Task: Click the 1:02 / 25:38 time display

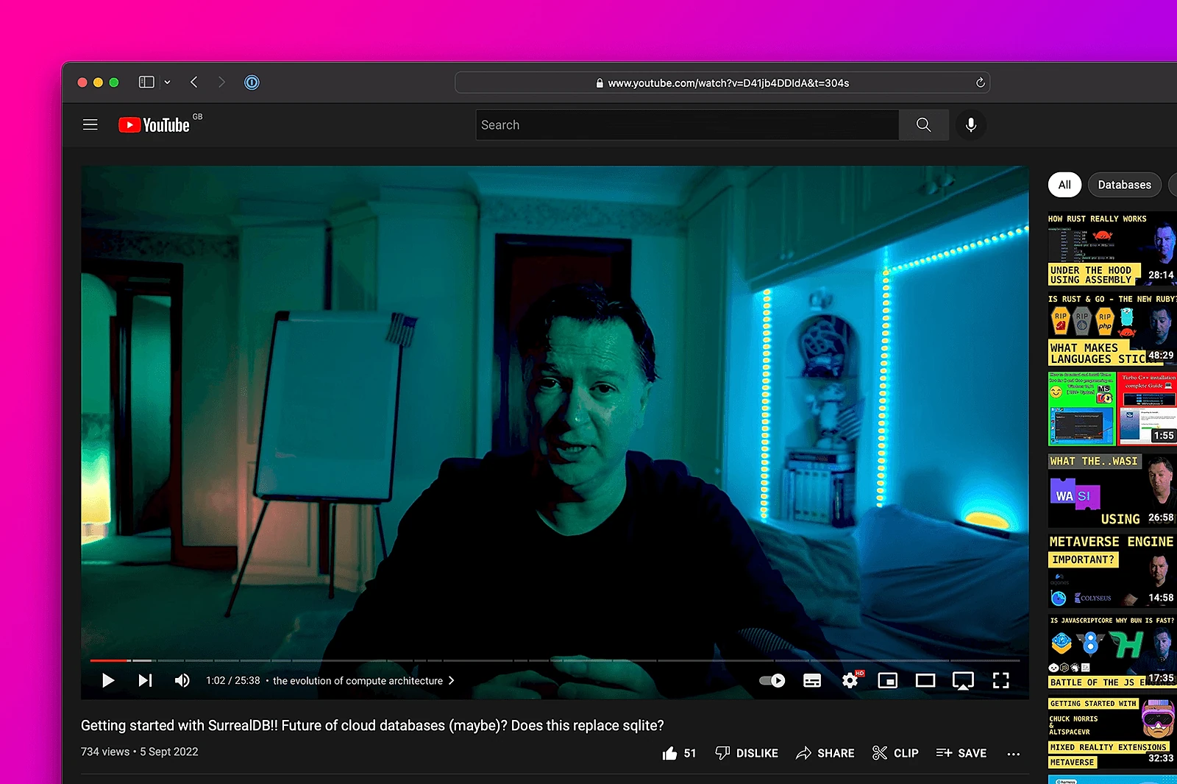Action: (x=232, y=681)
